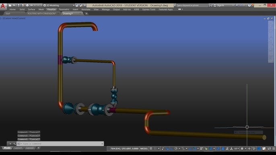This screenshot has height=155, width=276.
Task: Click the binoculars search icon
Action: tap(210, 6)
